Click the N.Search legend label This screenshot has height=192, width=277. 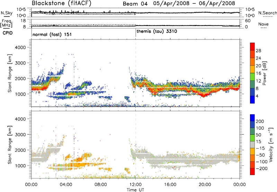coord(267,13)
